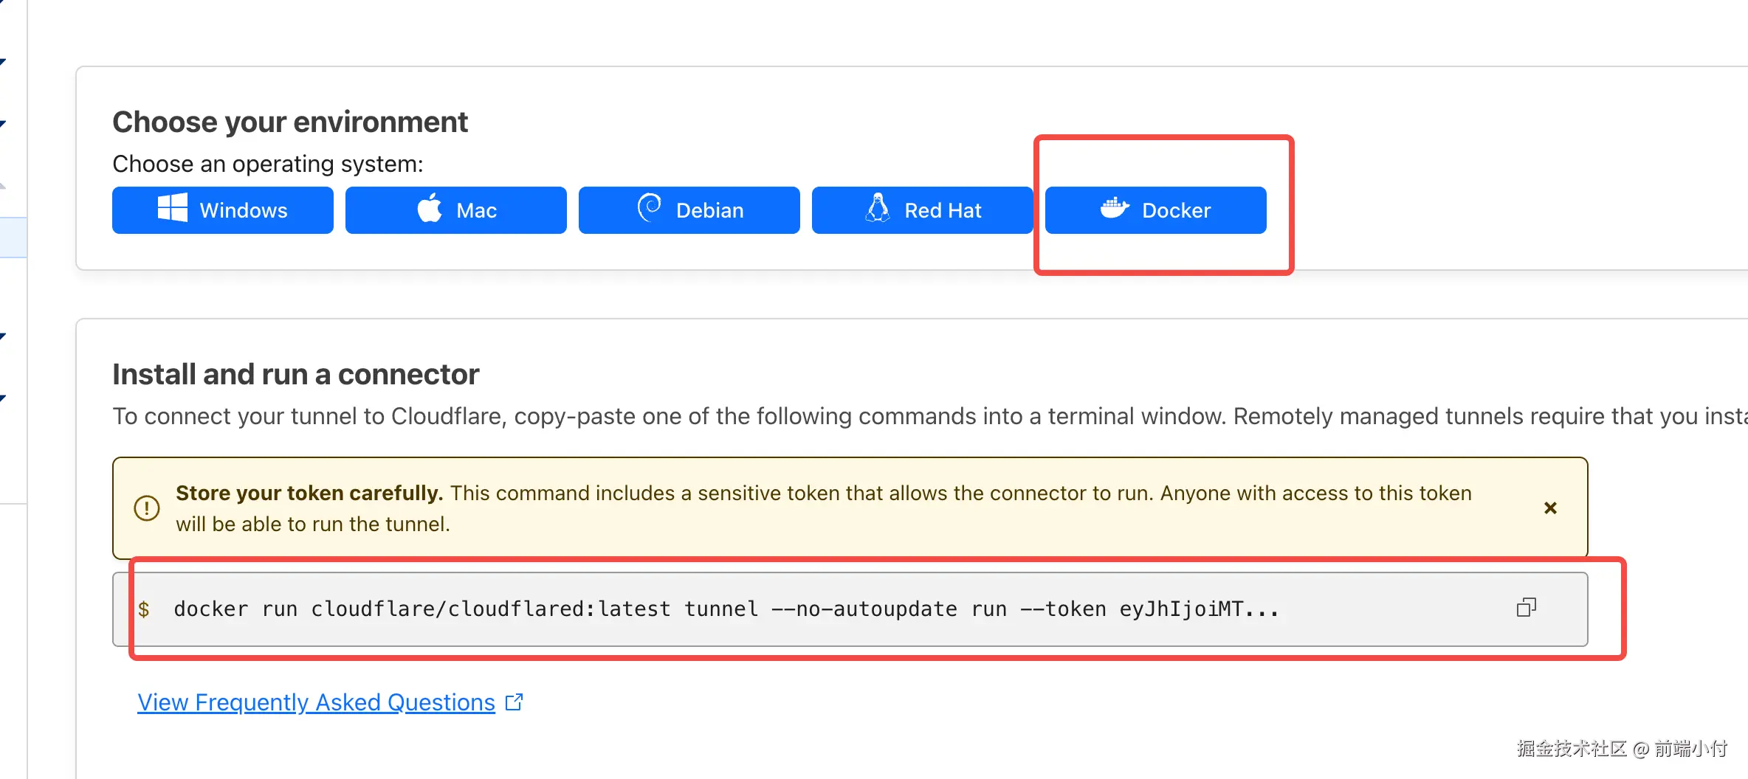Click the "Choose your environment" heading

pos(290,122)
